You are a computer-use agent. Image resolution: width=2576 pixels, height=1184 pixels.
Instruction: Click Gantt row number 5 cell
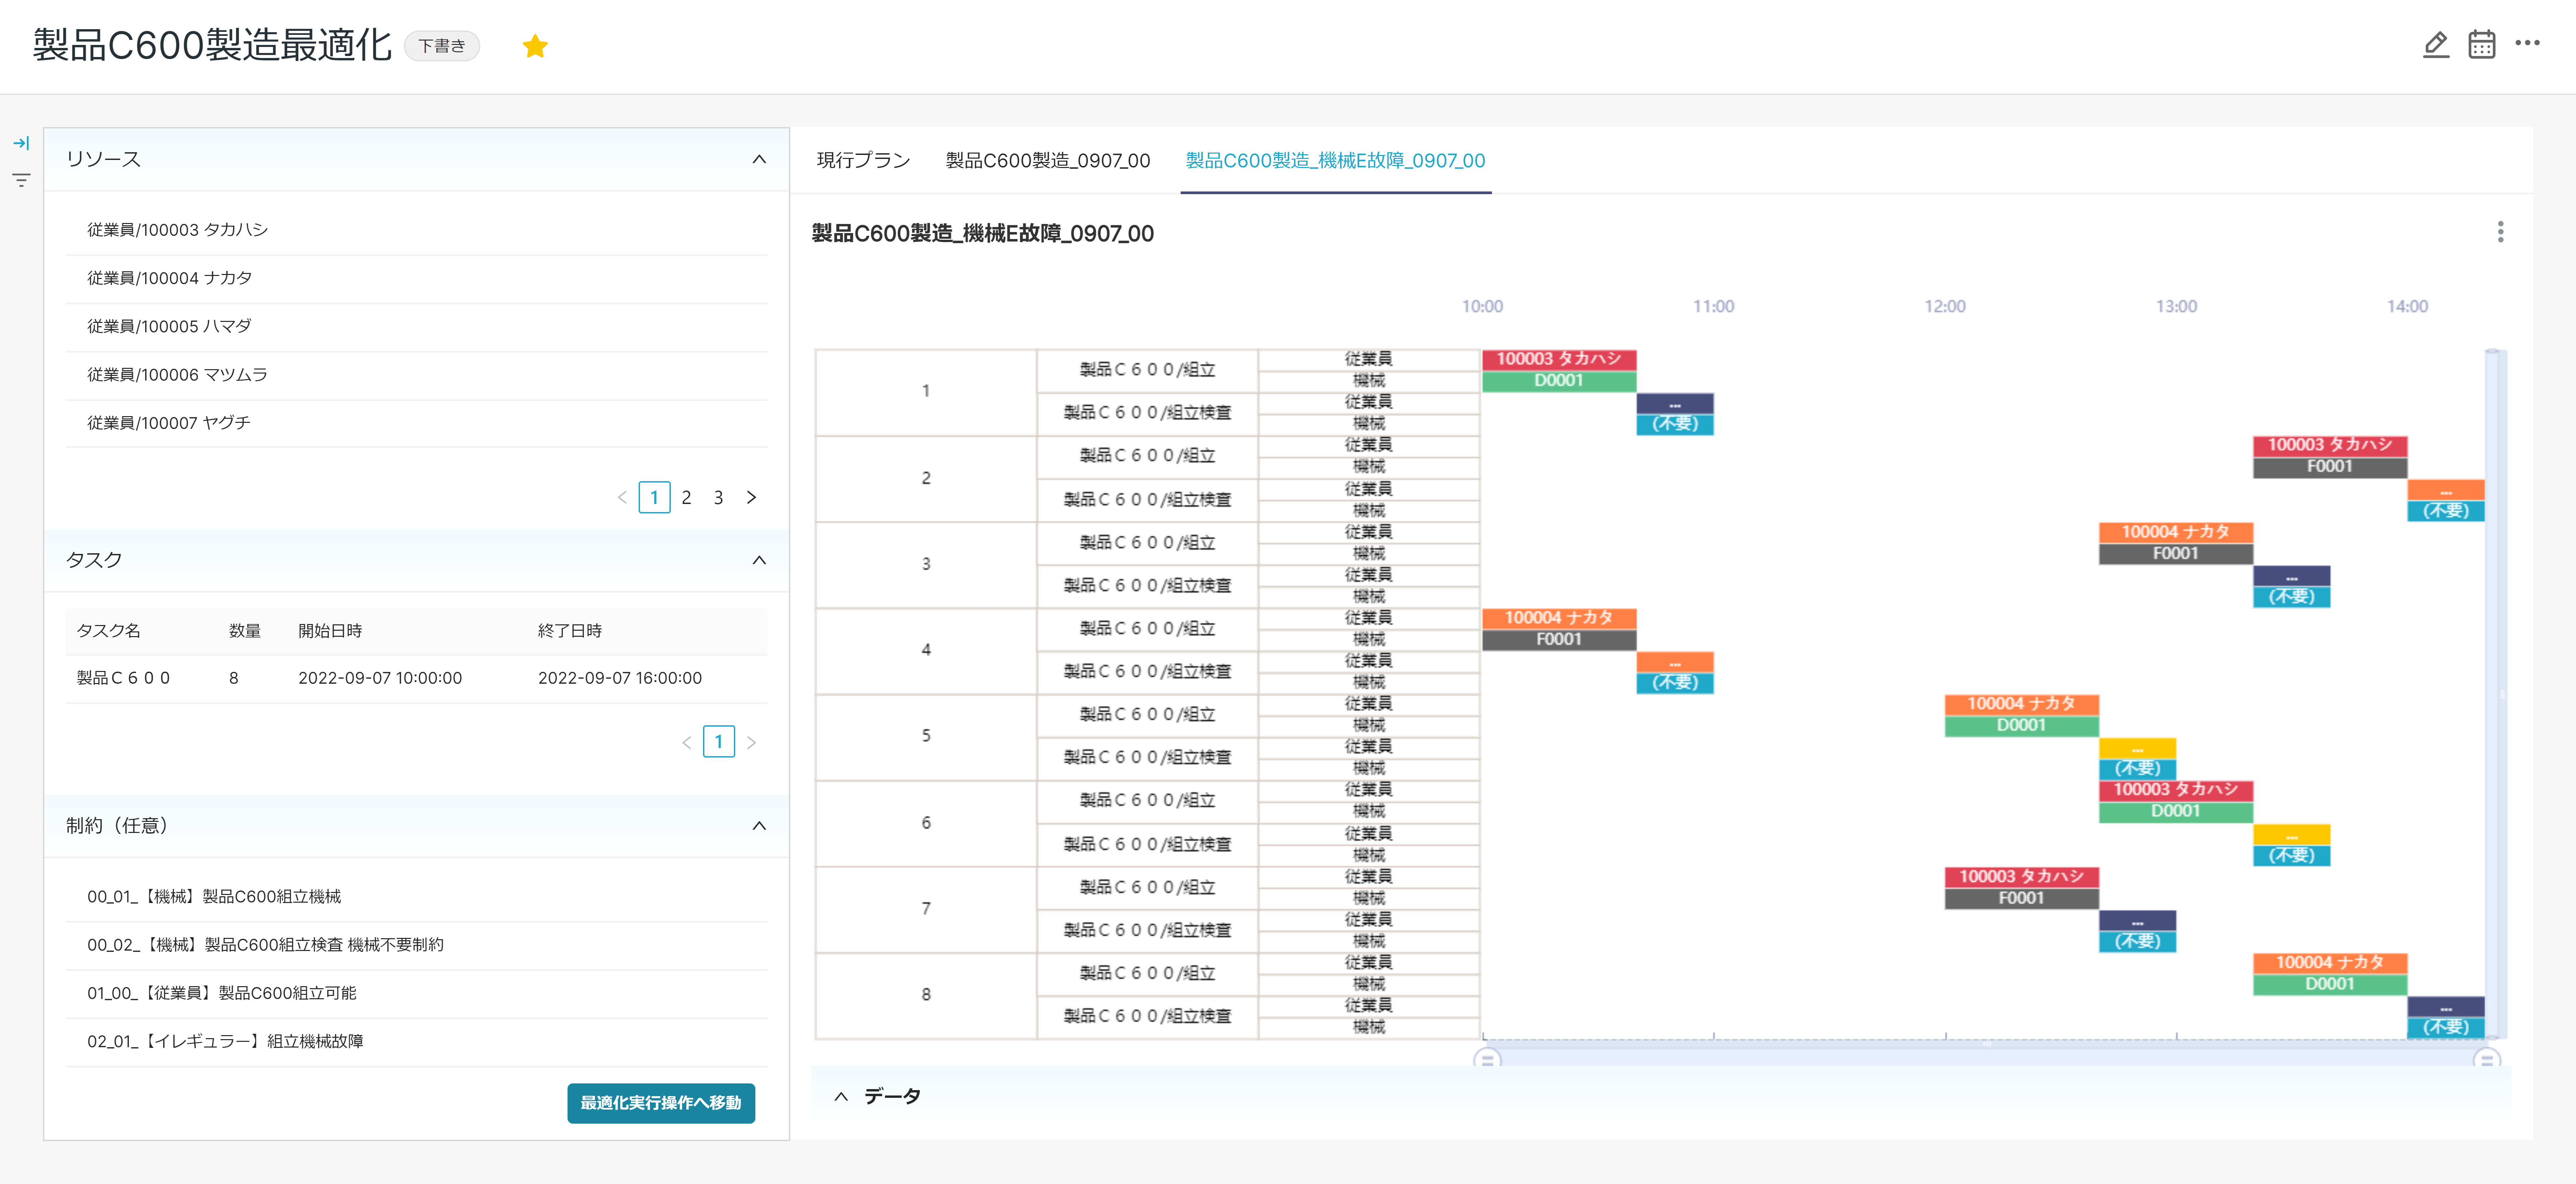(x=926, y=737)
